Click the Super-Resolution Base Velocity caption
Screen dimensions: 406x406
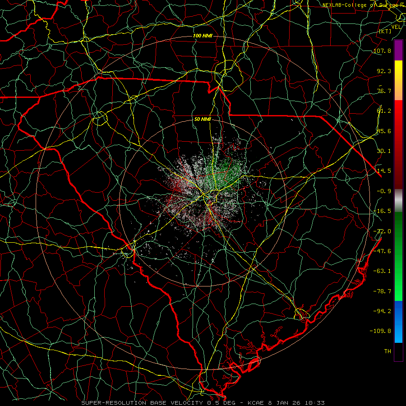(x=203, y=403)
